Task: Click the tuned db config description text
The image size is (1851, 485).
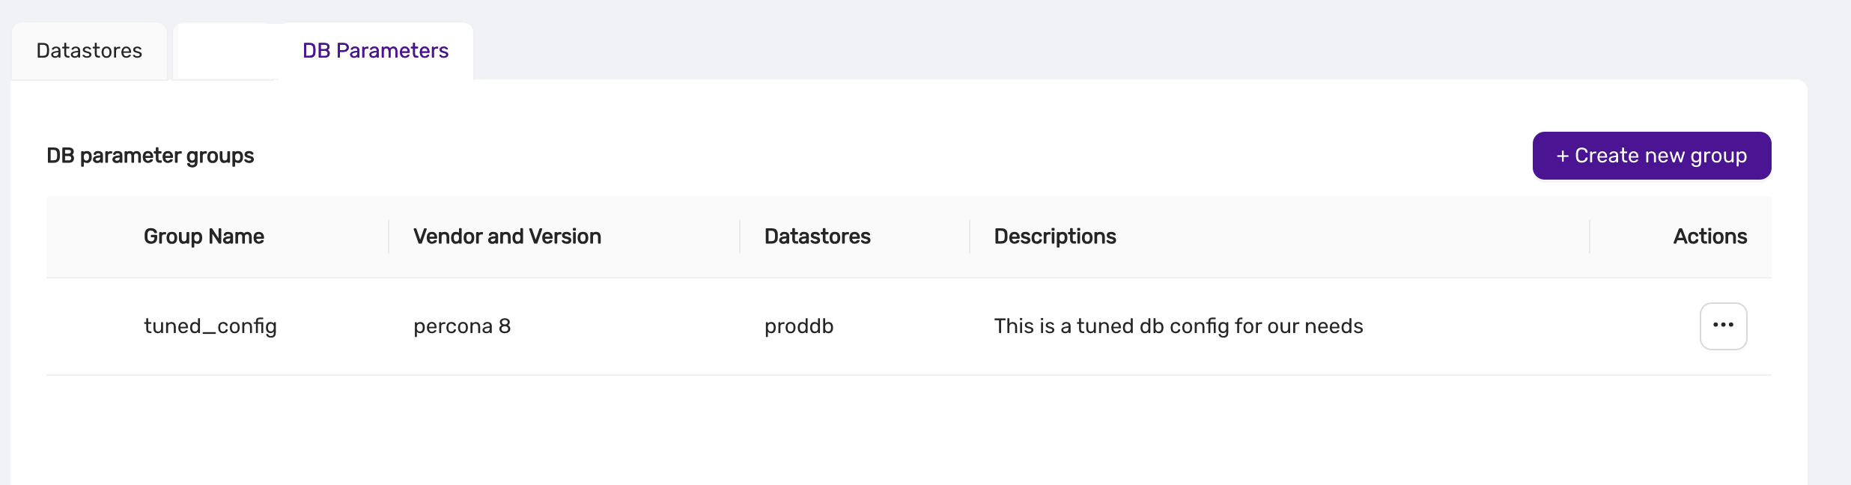Action: (x=1179, y=326)
